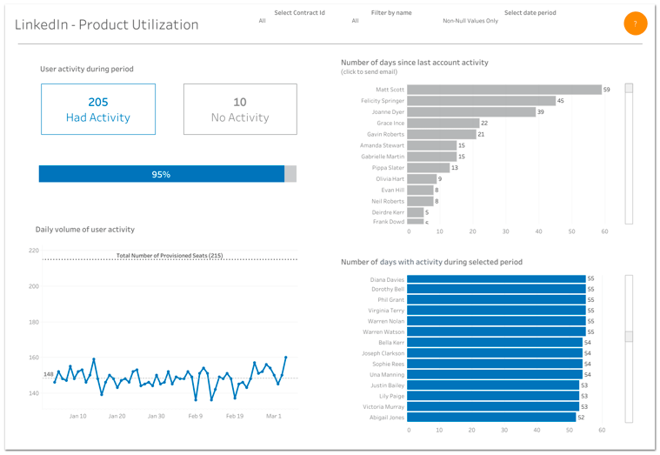
Task: Click Joseph Clarkson's activity bar
Action: click(x=495, y=353)
